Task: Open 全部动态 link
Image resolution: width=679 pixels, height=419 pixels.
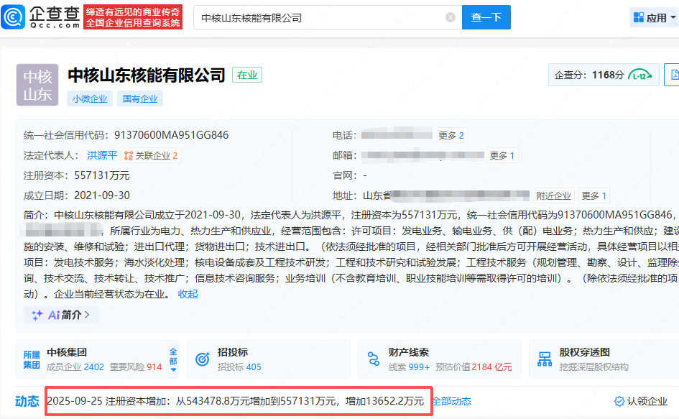Action: (452, 401)
